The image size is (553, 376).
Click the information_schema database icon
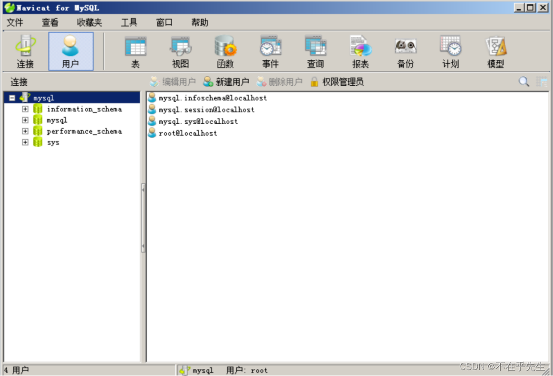(x=38, y=109)
